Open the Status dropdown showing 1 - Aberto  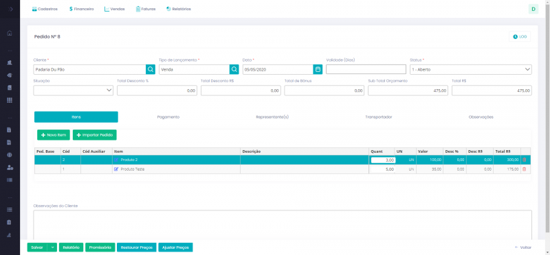click(471, 69)
